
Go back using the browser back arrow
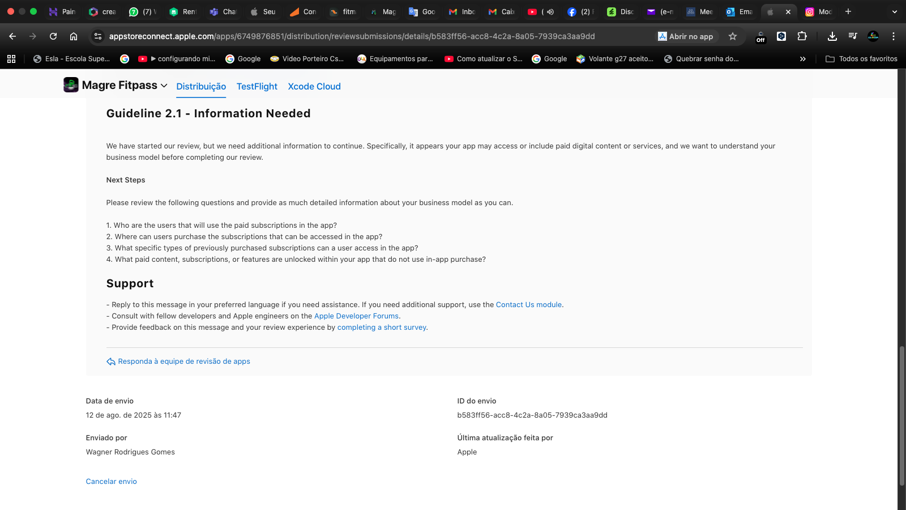[12, 36]
